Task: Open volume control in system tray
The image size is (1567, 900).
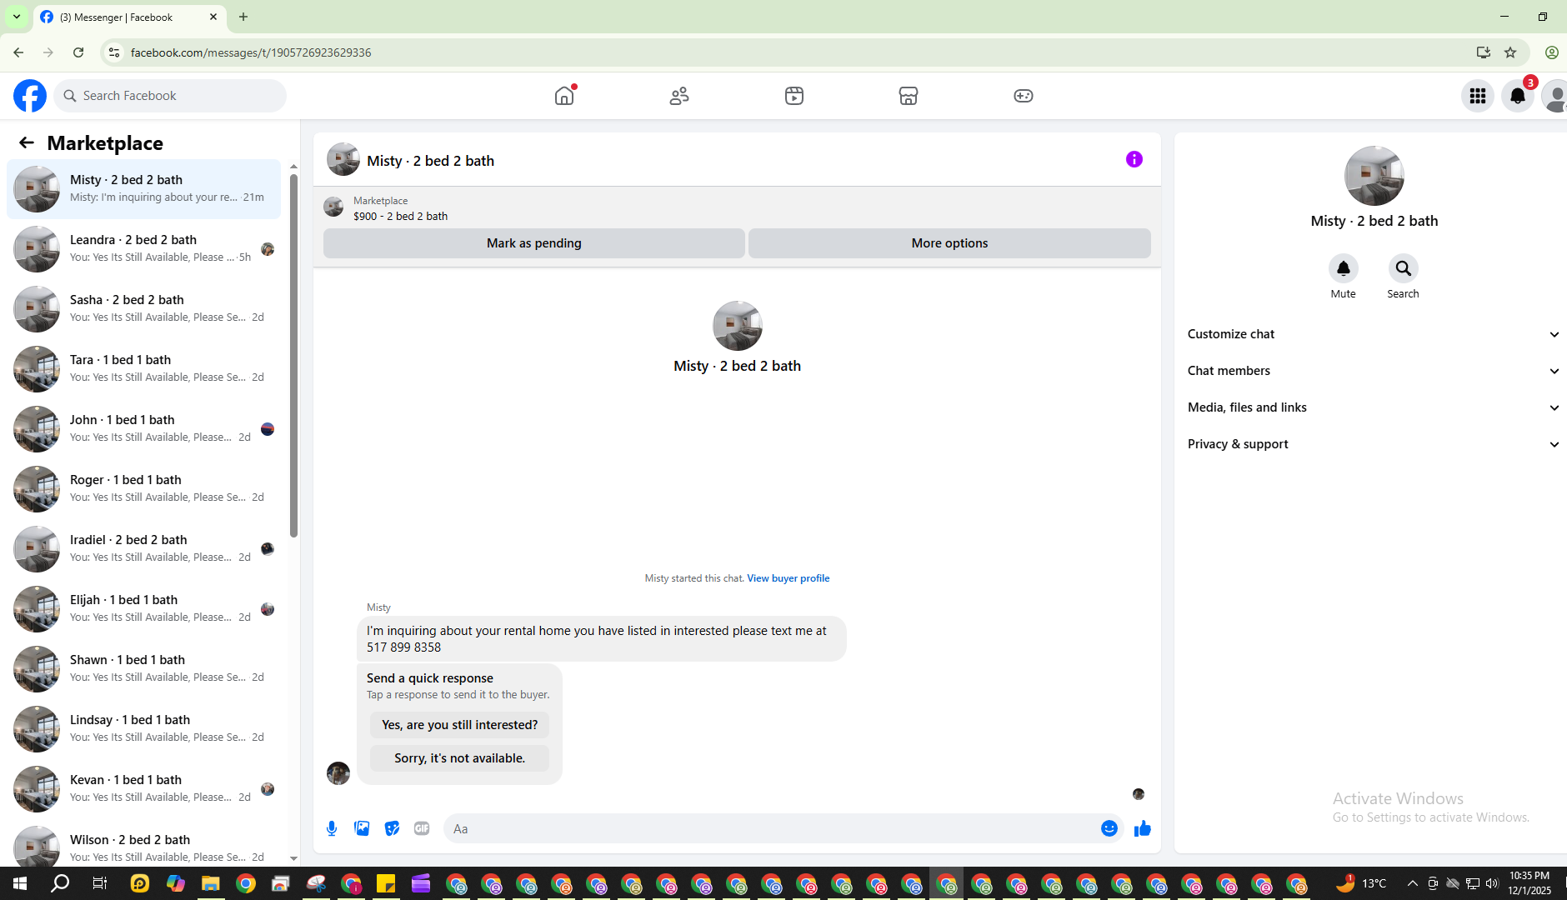Action: tap(1492, 883)
